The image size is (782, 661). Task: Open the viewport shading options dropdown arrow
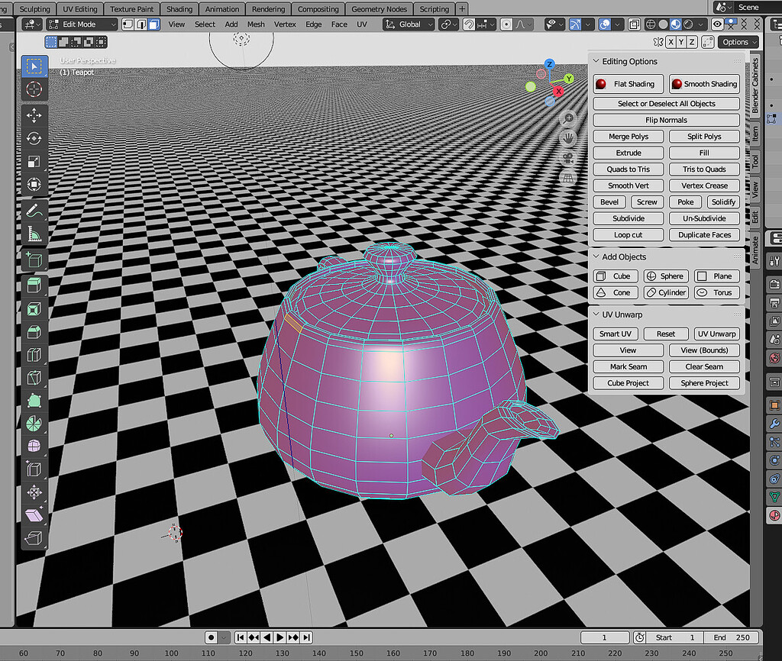(x=701, y=24)
